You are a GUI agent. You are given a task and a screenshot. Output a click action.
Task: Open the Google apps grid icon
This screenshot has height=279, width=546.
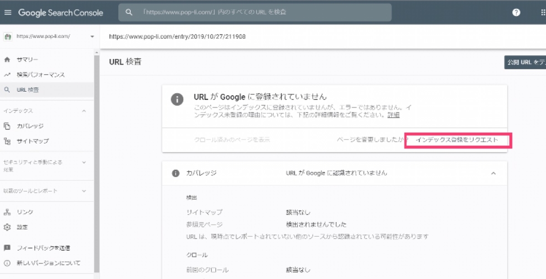point(542,13)
